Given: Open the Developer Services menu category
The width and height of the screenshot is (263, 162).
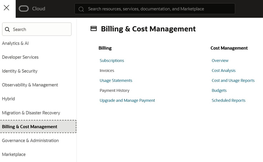Looking at the screenshot, I should point(20,57).
